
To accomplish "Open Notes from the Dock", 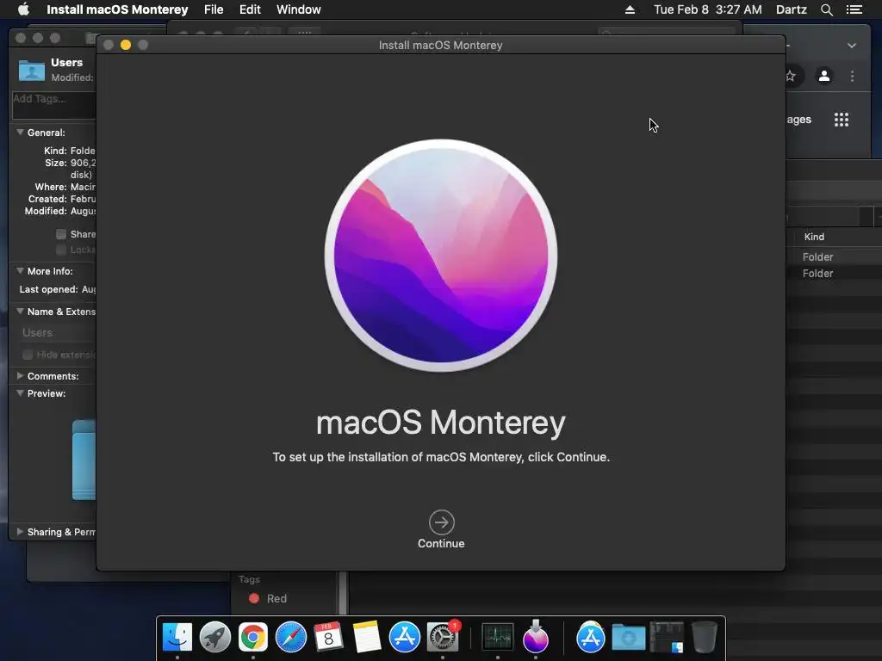I will 366,638.
